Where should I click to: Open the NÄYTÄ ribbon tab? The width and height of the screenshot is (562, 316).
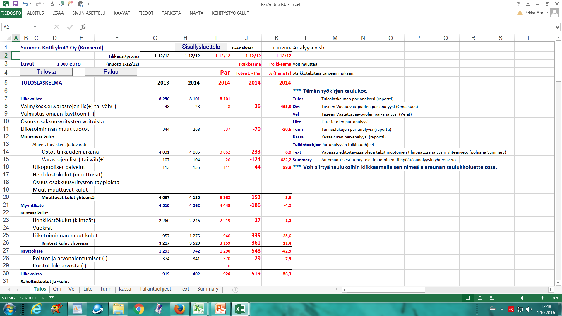196,13
